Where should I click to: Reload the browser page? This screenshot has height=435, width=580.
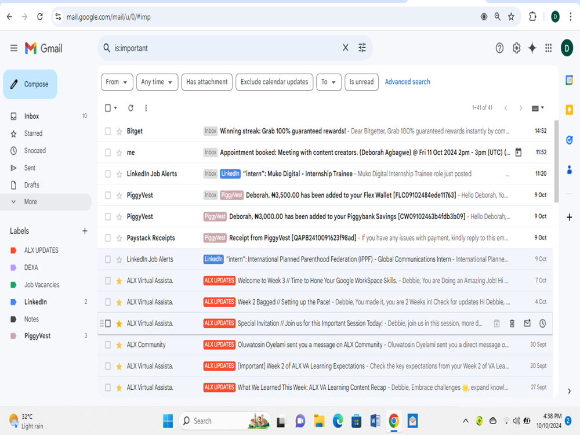[x=40, y=17]
